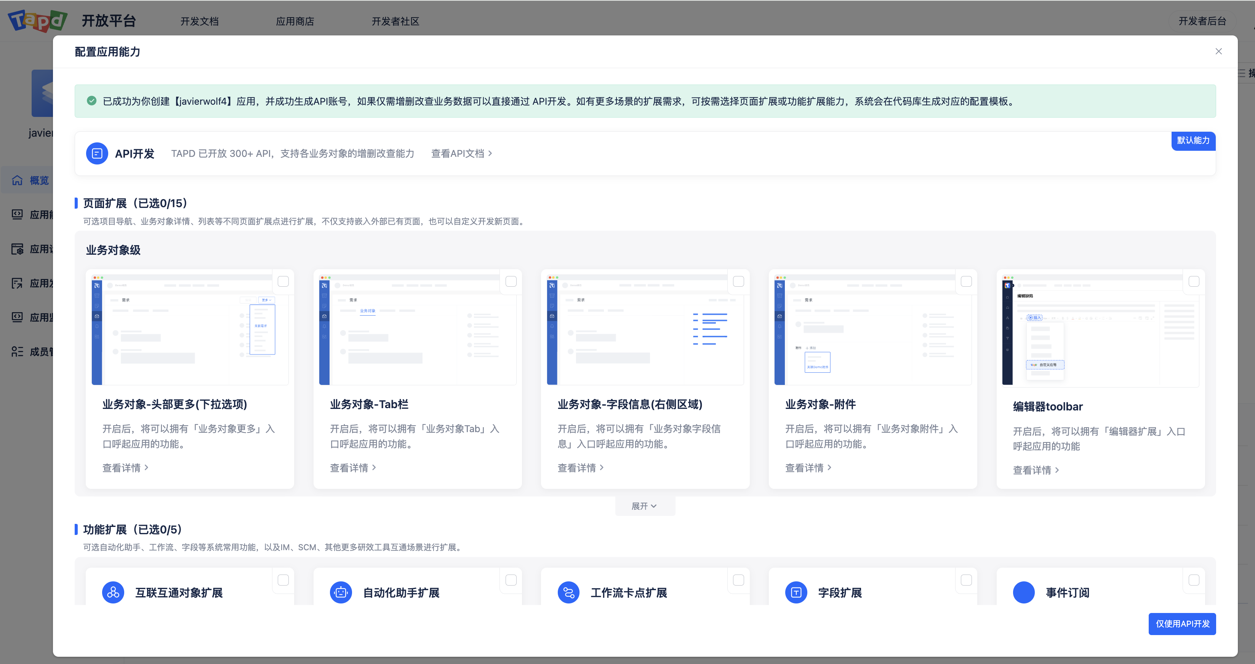
Task: Expand more page extensions with 展开
Action: pyautogui.click(x=644, y=506)
